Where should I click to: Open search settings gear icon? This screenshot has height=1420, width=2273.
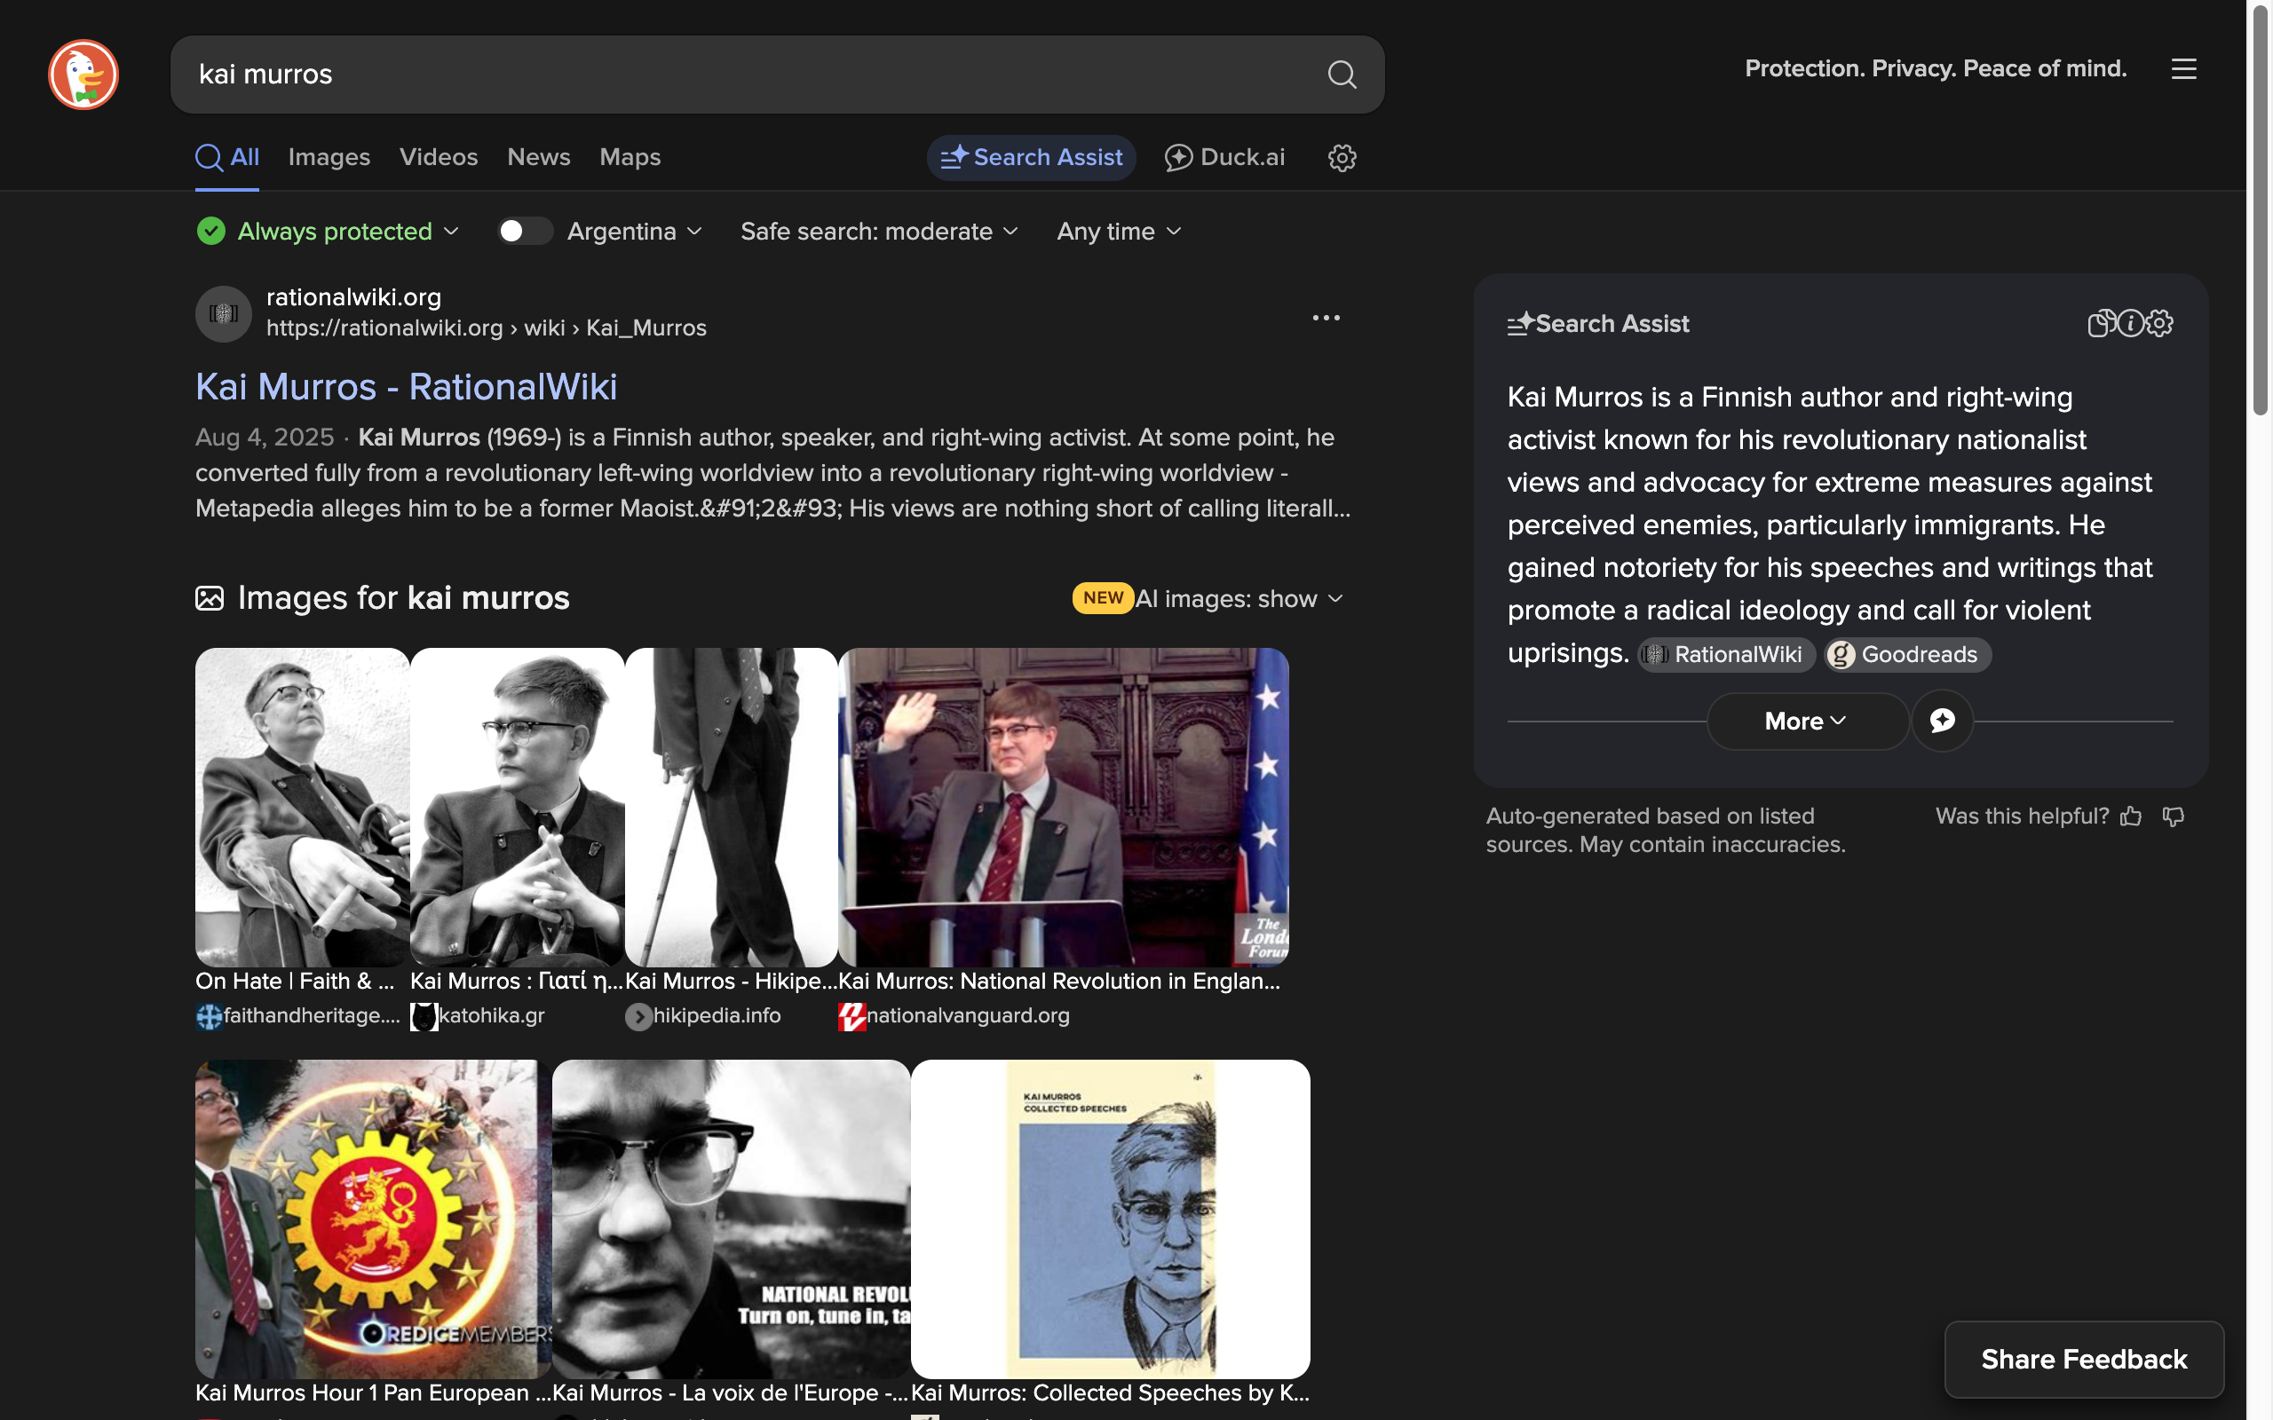[1342, 158]
